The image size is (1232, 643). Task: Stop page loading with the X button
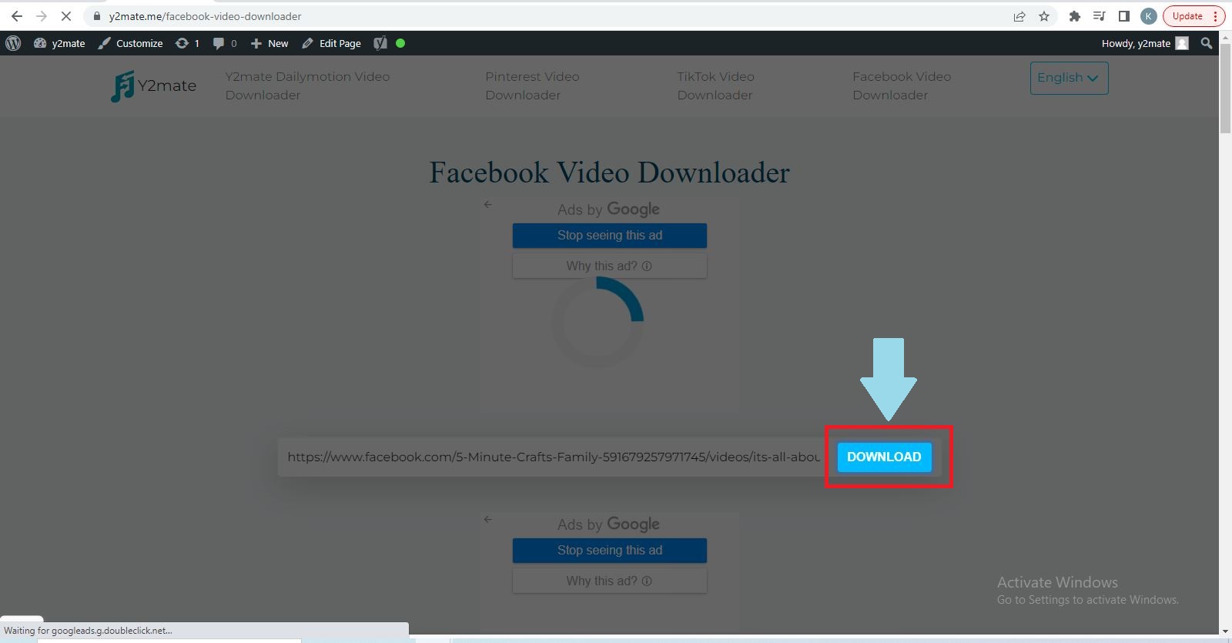66,16
